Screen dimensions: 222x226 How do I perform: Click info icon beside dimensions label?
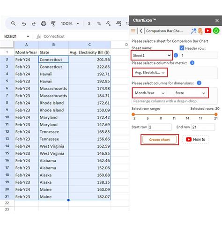coord(199,83)
